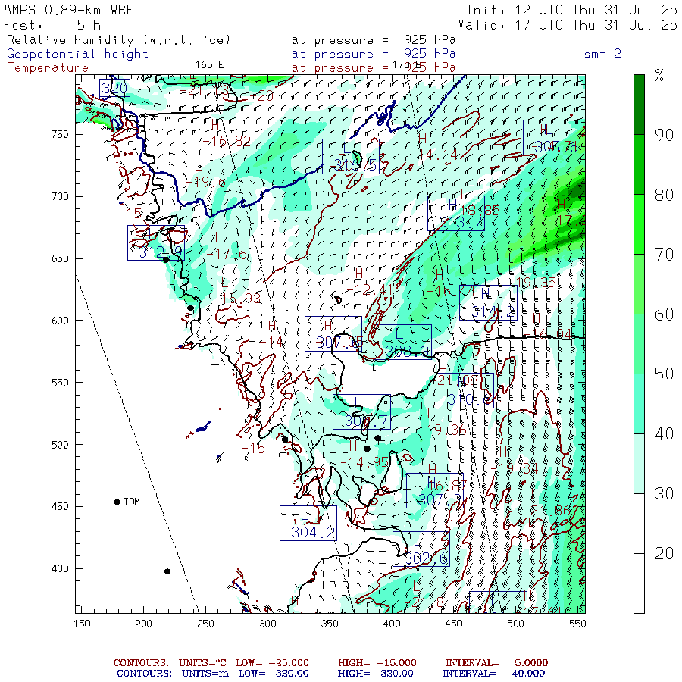Click the colorbar tick label '50'

(664, 374)
